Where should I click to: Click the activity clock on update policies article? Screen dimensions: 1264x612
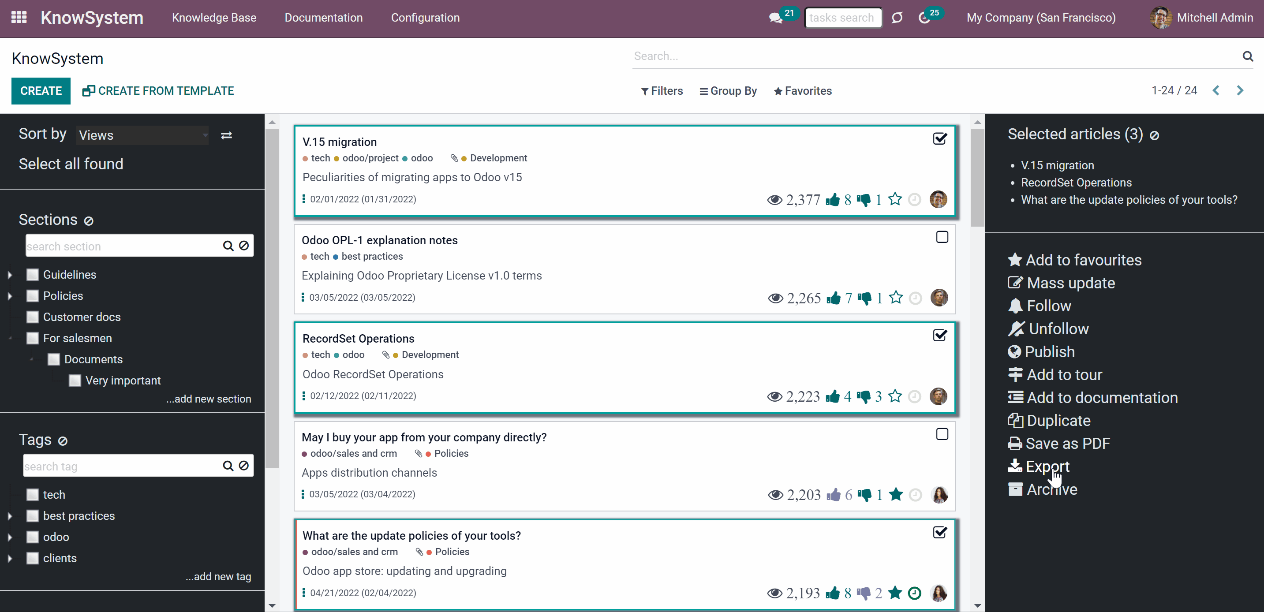(x=915, y=593)
